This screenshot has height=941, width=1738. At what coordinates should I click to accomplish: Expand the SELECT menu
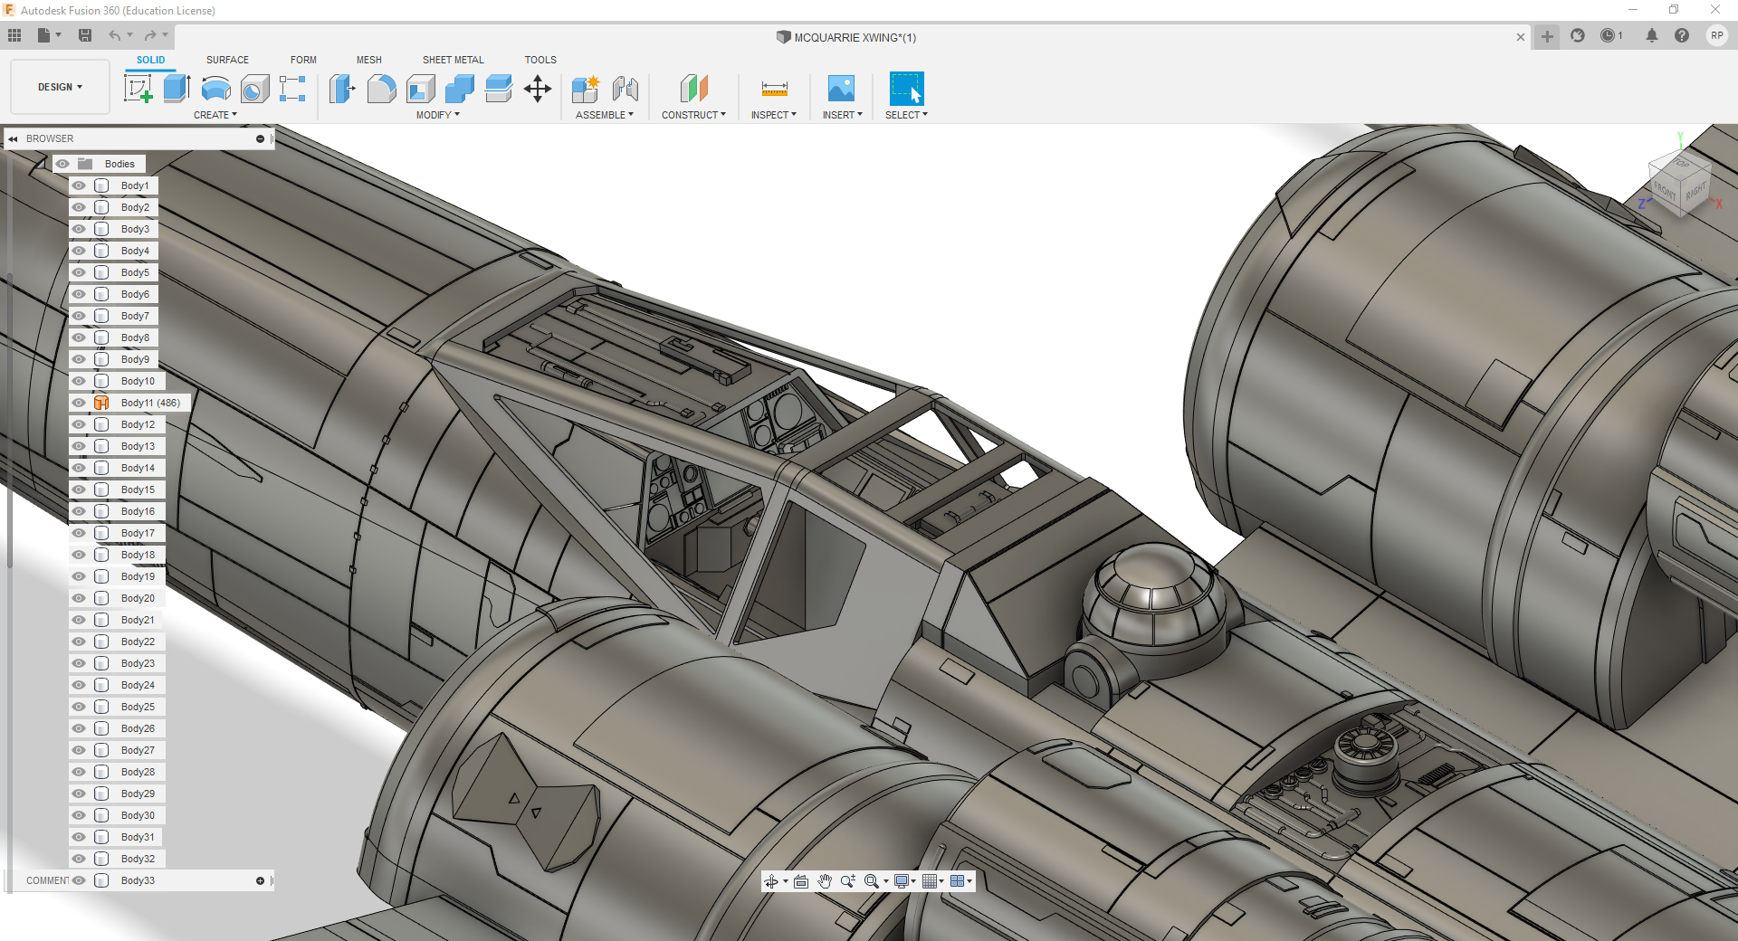[906, 115]
